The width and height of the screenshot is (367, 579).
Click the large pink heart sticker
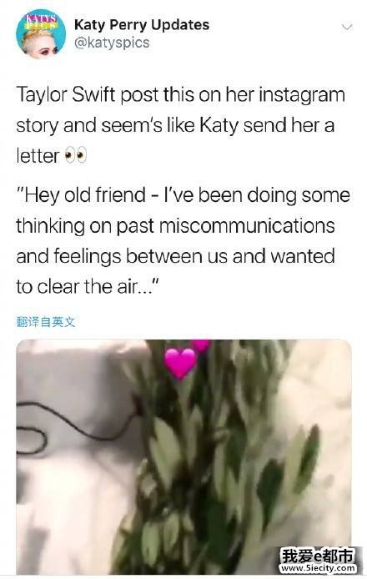[180, 364]
